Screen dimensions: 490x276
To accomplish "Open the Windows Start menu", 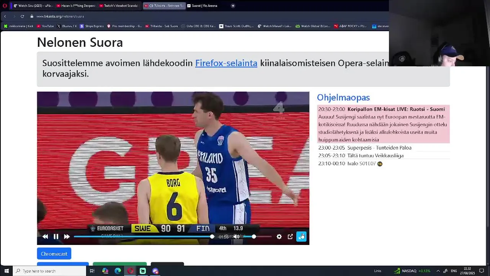I will click(7, 271).
